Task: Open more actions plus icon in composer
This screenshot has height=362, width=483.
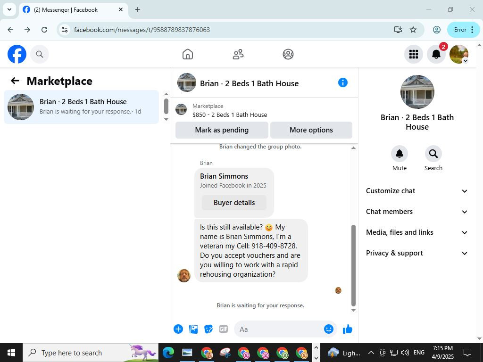Action: click(178, 329)
